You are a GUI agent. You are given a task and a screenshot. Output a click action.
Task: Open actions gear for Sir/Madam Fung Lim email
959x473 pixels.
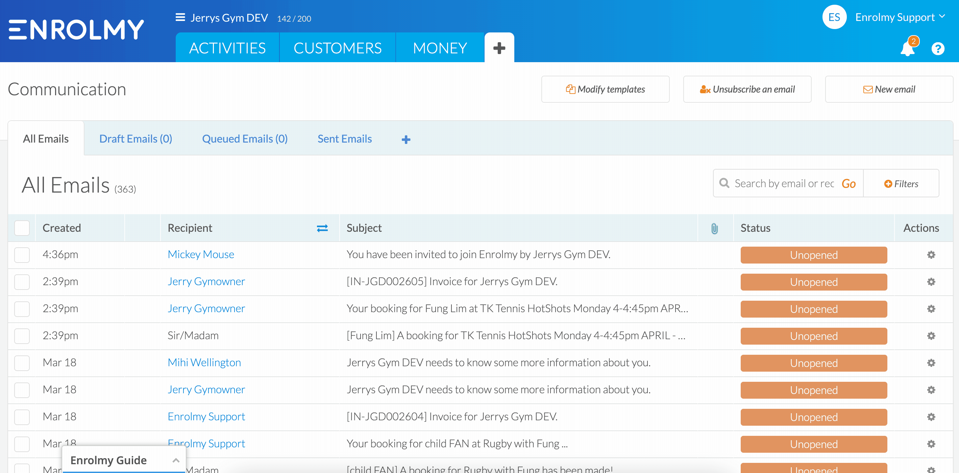click(x=931, y=336)
